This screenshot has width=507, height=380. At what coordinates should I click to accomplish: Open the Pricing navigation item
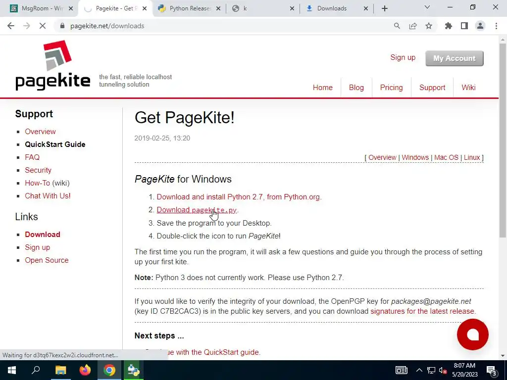[391, 88]
